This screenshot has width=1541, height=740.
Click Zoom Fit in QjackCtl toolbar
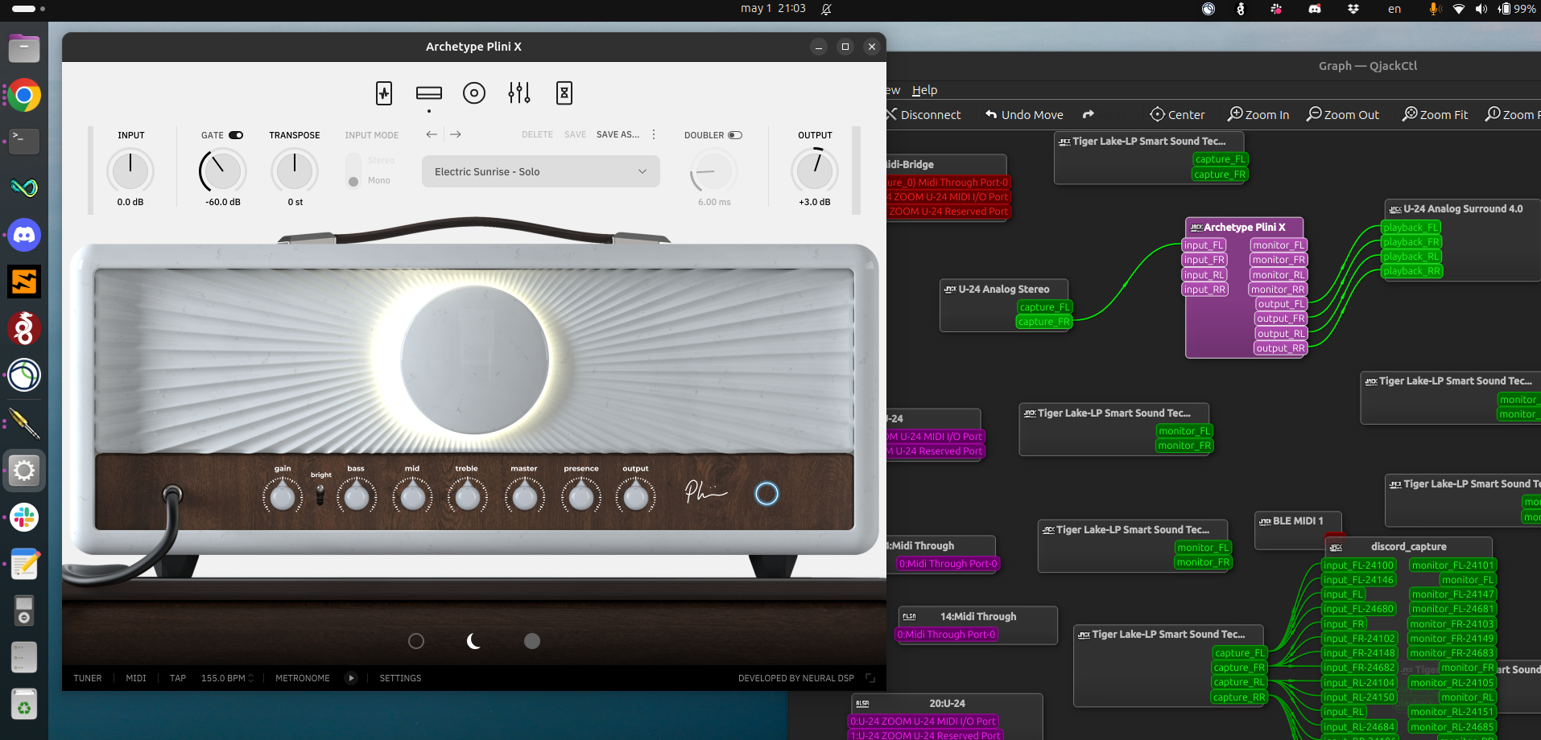(1435, 115)
